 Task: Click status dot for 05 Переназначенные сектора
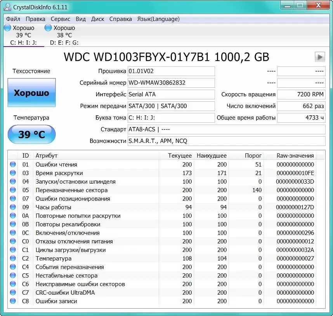13,190
